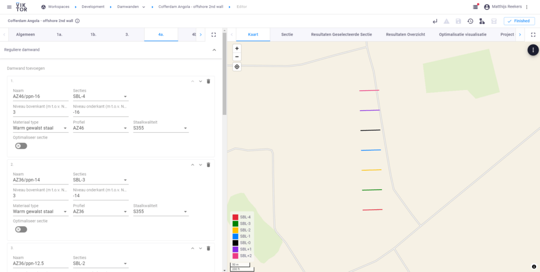Image resolution: width=540 pixels, height=272 pixels.
Task: Switch to the 3. tab
Action: pos(127,35)
